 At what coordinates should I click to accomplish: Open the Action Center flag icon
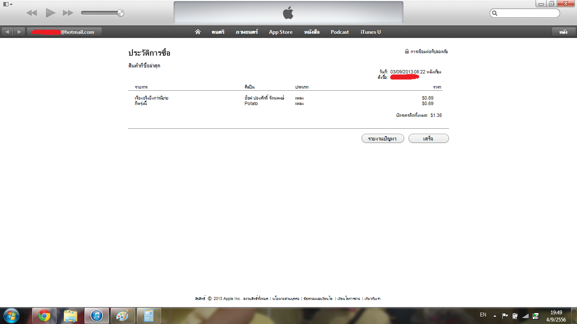click(505, 316)
